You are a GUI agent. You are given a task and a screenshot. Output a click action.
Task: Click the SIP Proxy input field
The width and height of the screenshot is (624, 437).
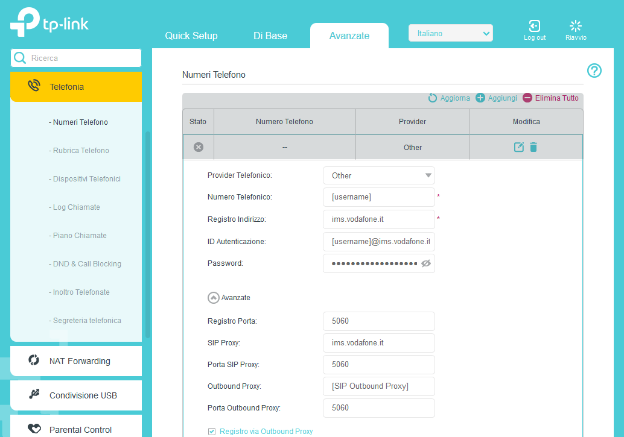(379, 343)
